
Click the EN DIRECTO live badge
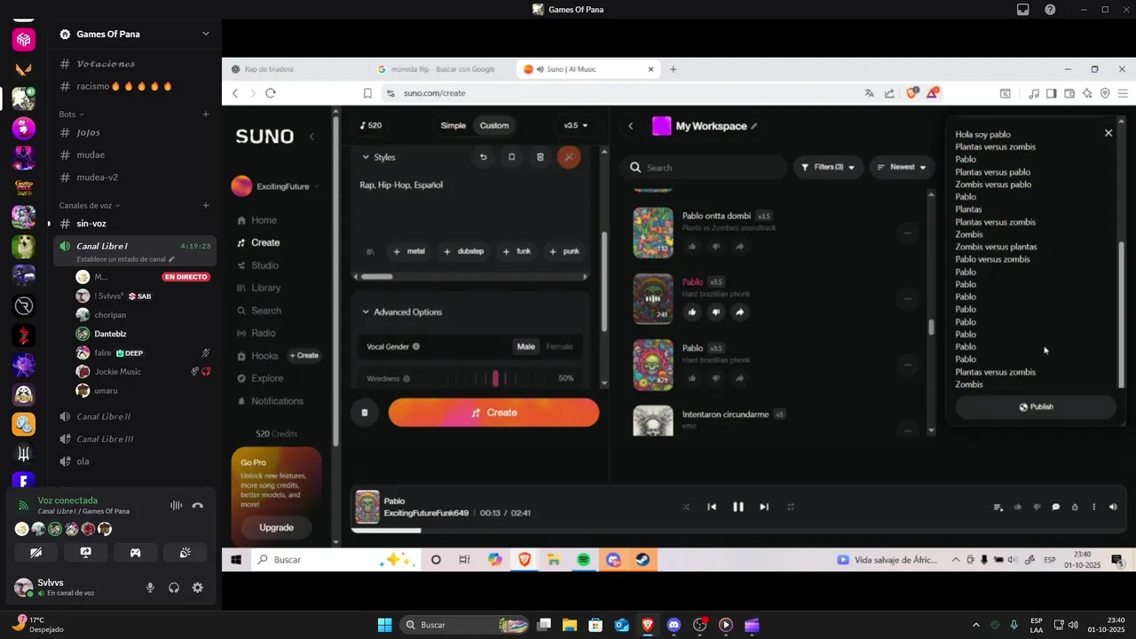tap(185, 277)
